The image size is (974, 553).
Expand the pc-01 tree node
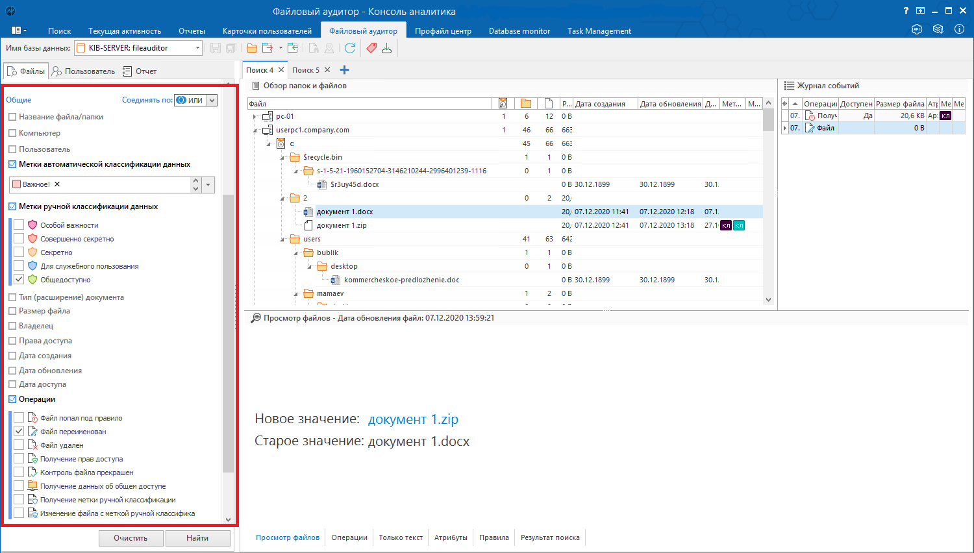click(x=255, y=117)
